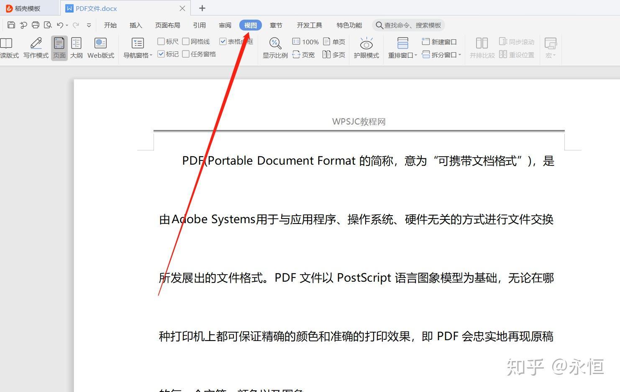The width and height of the screenshot is (620, 392).
Task: Switch to 稻壳模板 document tab
Action: pos(30,8)
